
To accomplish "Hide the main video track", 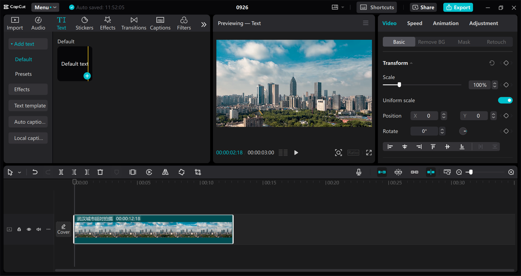I will click(29, 229).
